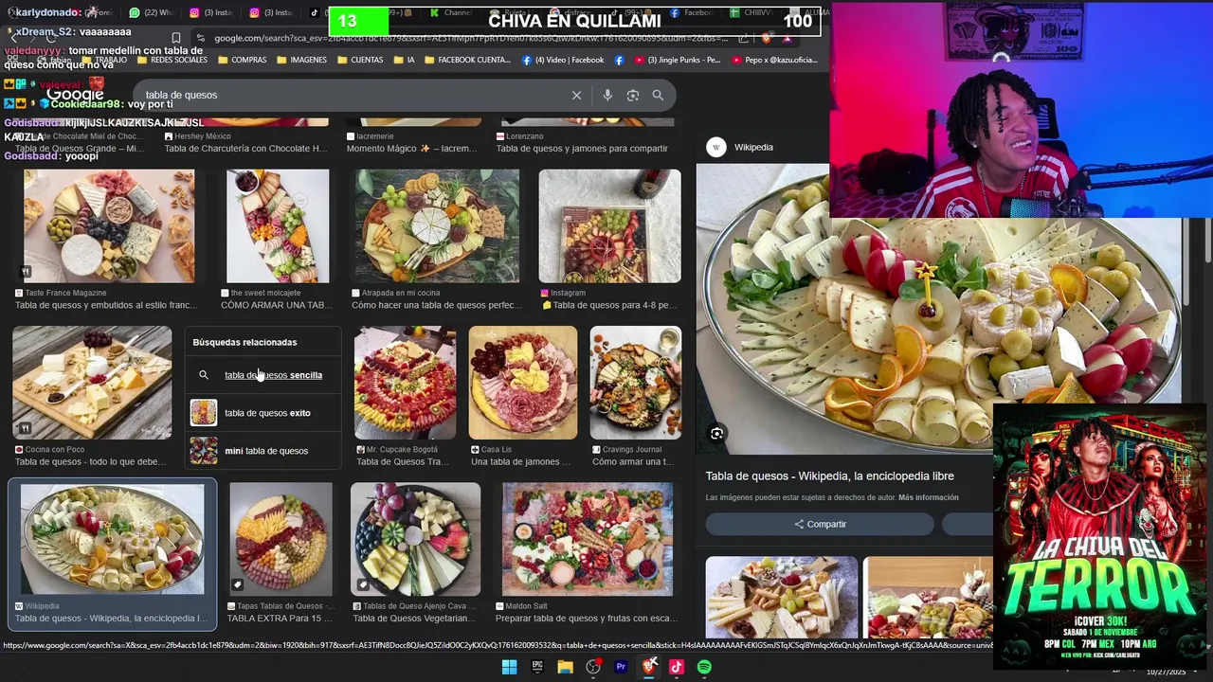The width and height of the screenshot is (1213, 682).
Task: Open Facebook icon-only bookmark
Action: pos(619,60)
